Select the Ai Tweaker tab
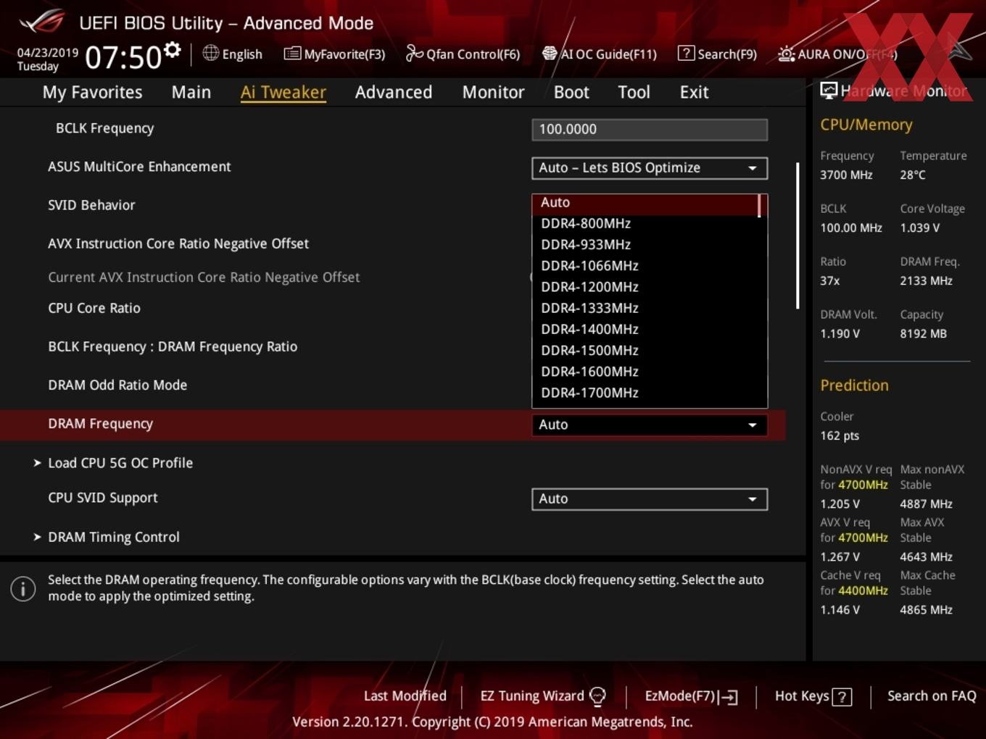The width and height of the screenshot is (986, 739). [x=283, y=92]
